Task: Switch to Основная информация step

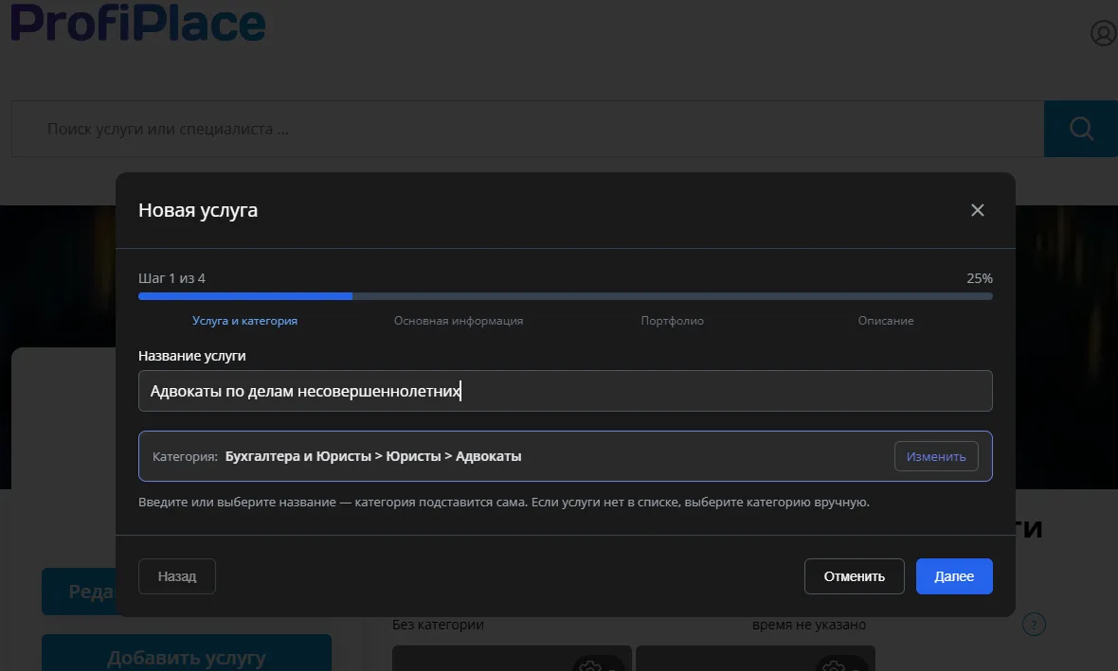Action: coord(459,321)
